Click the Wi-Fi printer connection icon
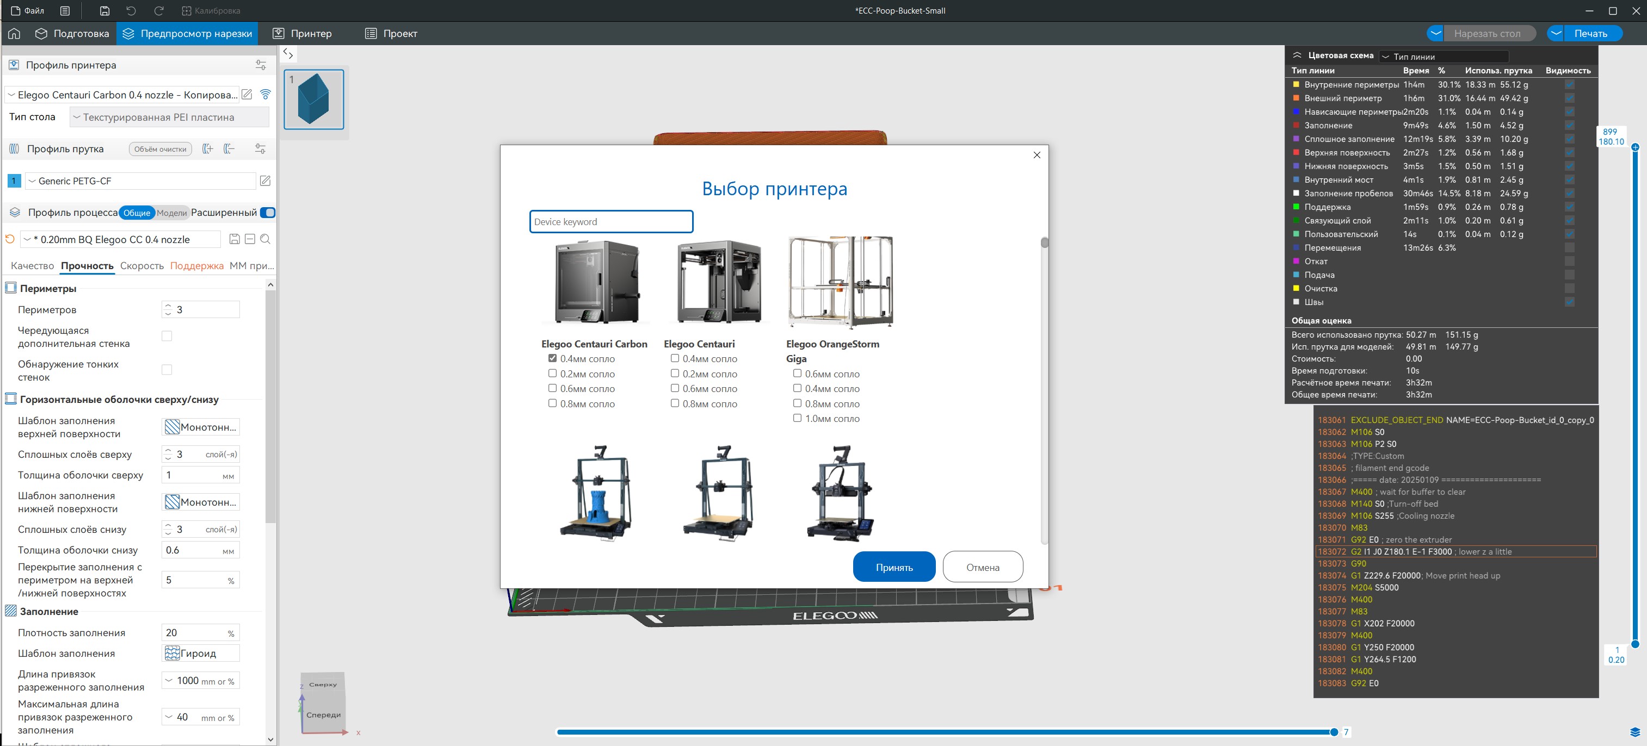1647x746 pixels. tap(266, 95)
